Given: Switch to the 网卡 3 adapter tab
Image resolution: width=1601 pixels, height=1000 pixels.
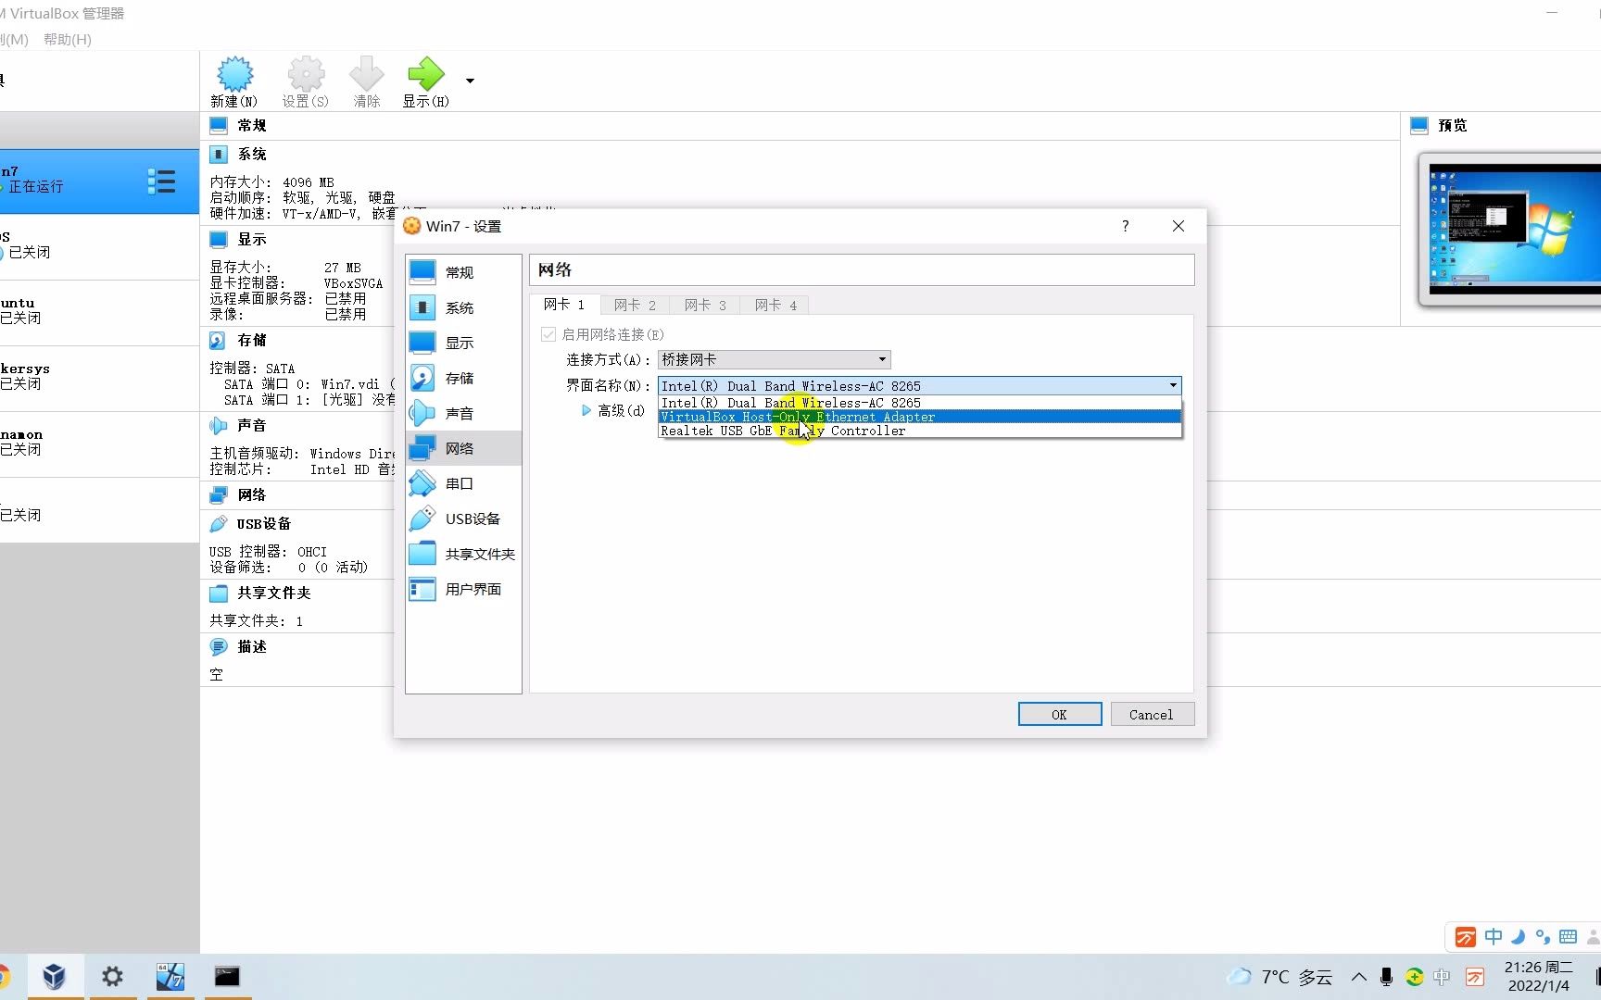Looking at the screenshot, I should pyautogui.click(x=703, y=305).
